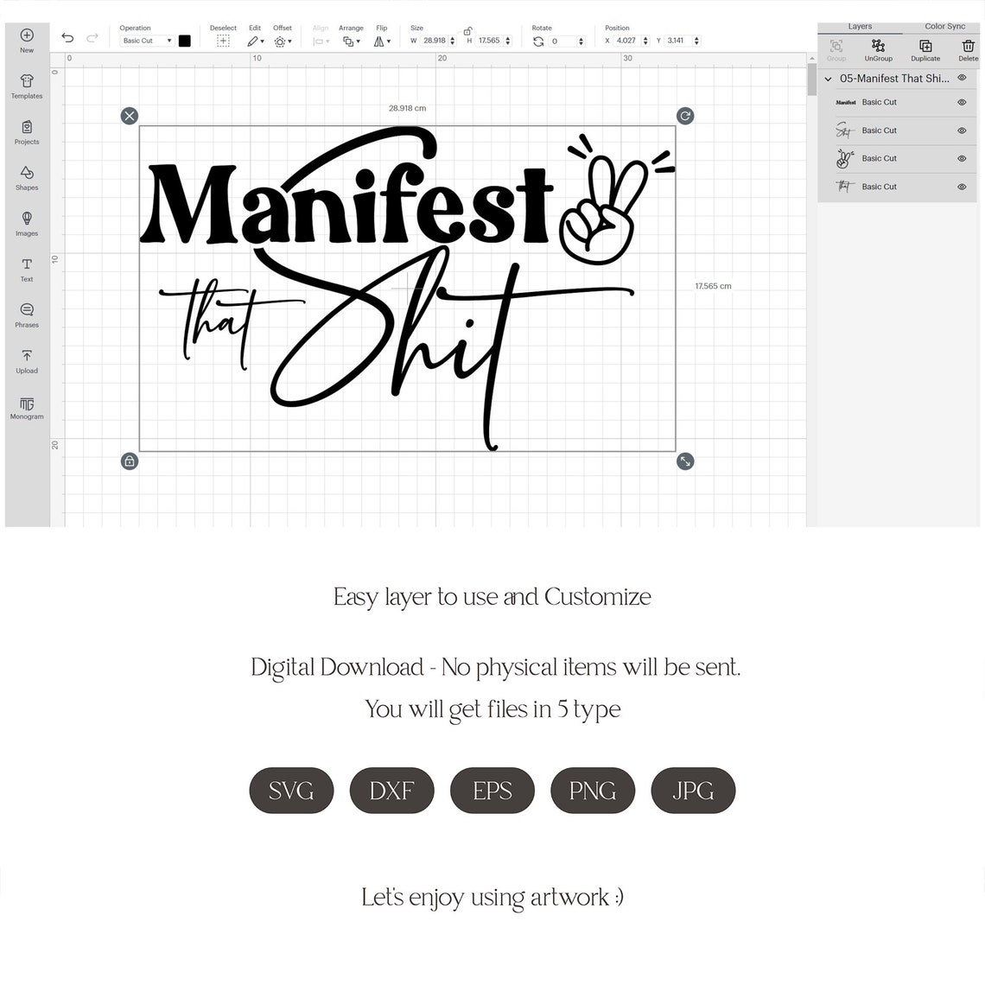The width and height of the screenshot is (985, 985).
Task: Click the black color swatch next to Basic Cut
Action: coord(184,40)
